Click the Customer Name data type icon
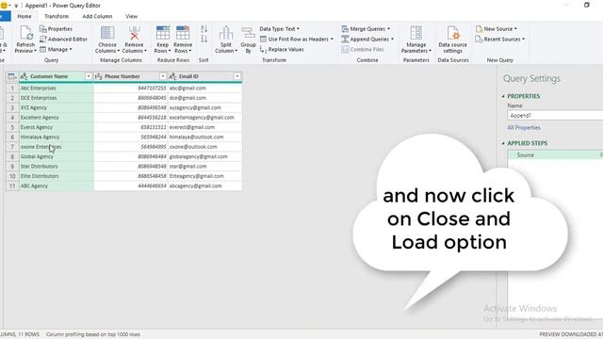Screen dimensions: 603x339 (x=24, y=76)
